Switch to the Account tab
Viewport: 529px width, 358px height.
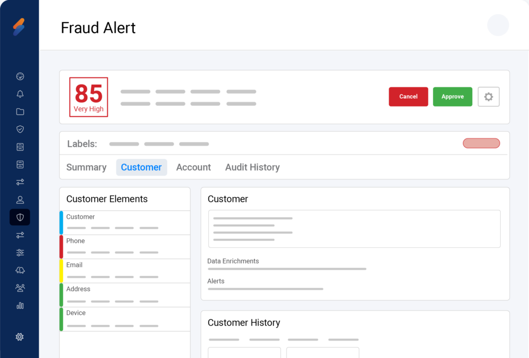[x=193, y=167]
